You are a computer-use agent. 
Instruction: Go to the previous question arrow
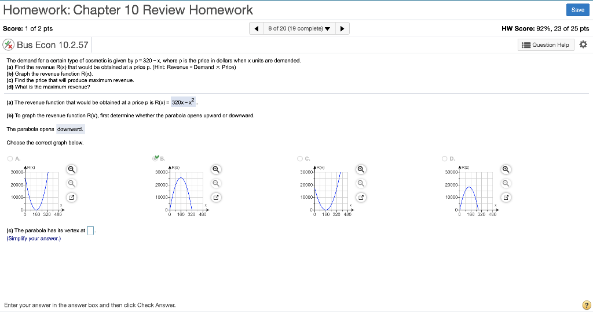[x=257, y=28]
